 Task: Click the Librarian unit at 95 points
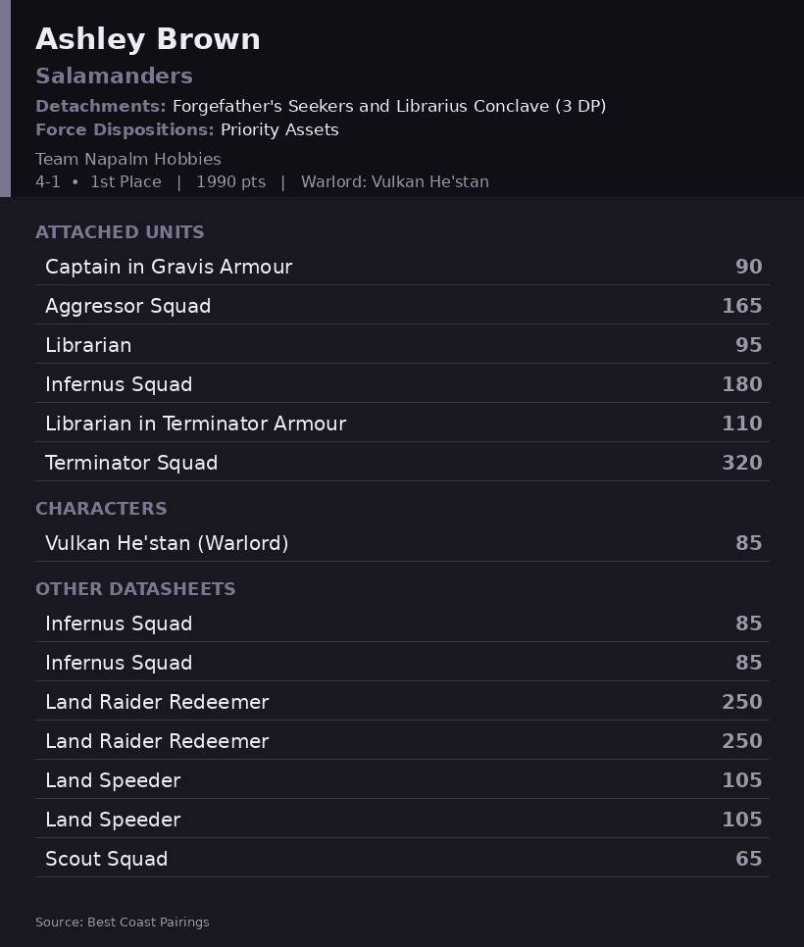tap(402, 345)
